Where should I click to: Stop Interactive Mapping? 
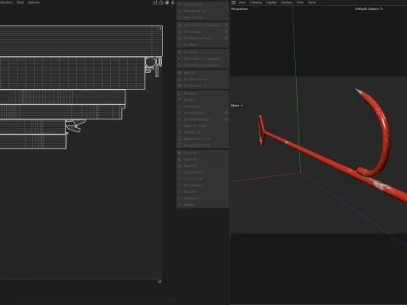[x=203, y=65]
